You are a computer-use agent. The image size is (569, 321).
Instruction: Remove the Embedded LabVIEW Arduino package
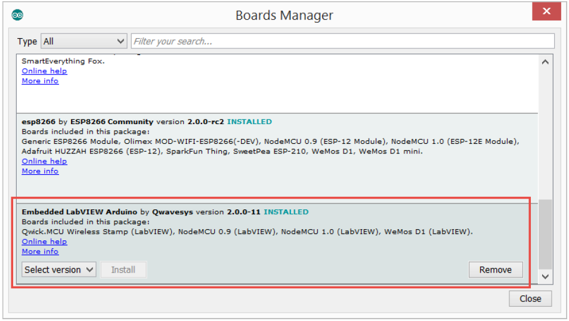point(495,270)
